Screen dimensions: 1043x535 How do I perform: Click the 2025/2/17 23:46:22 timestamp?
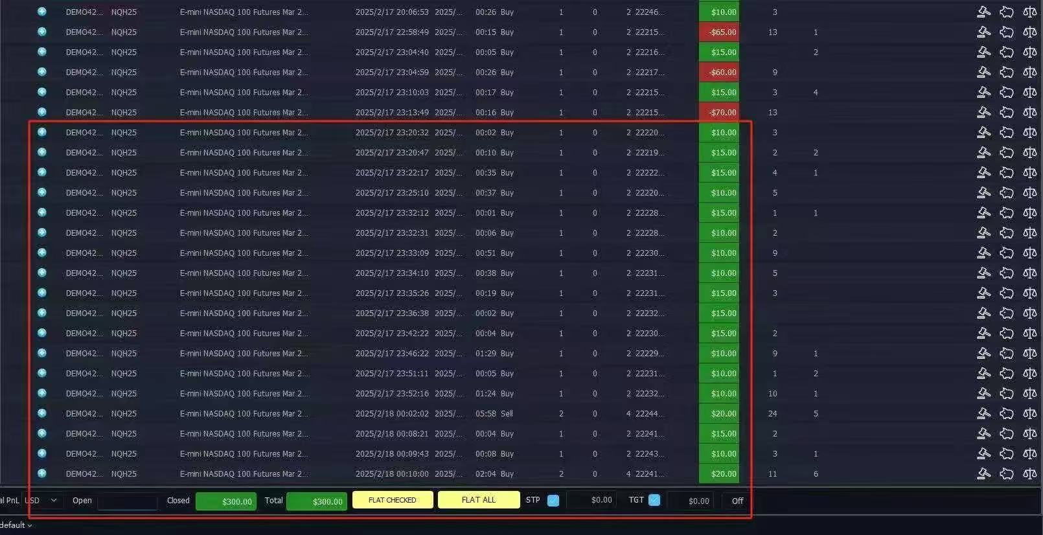(392, 353)
